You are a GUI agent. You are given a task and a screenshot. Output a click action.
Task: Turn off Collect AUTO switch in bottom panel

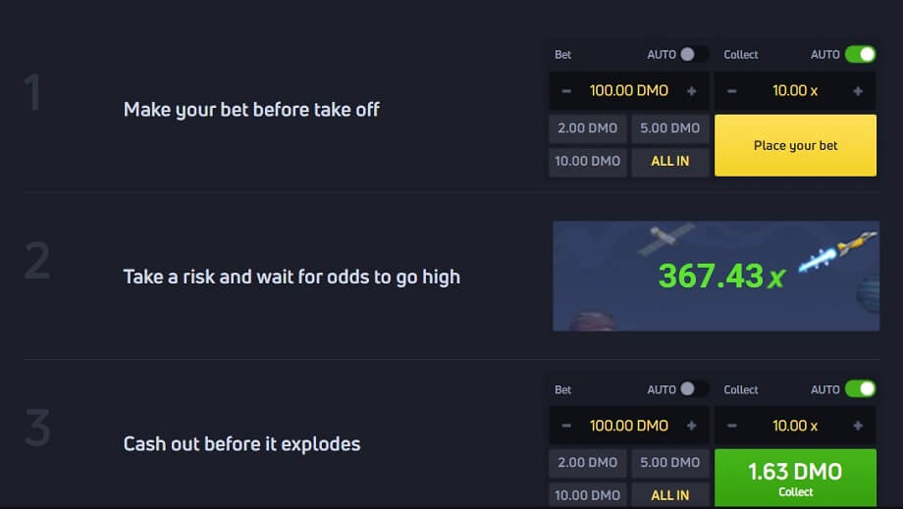tap(861, 388)
